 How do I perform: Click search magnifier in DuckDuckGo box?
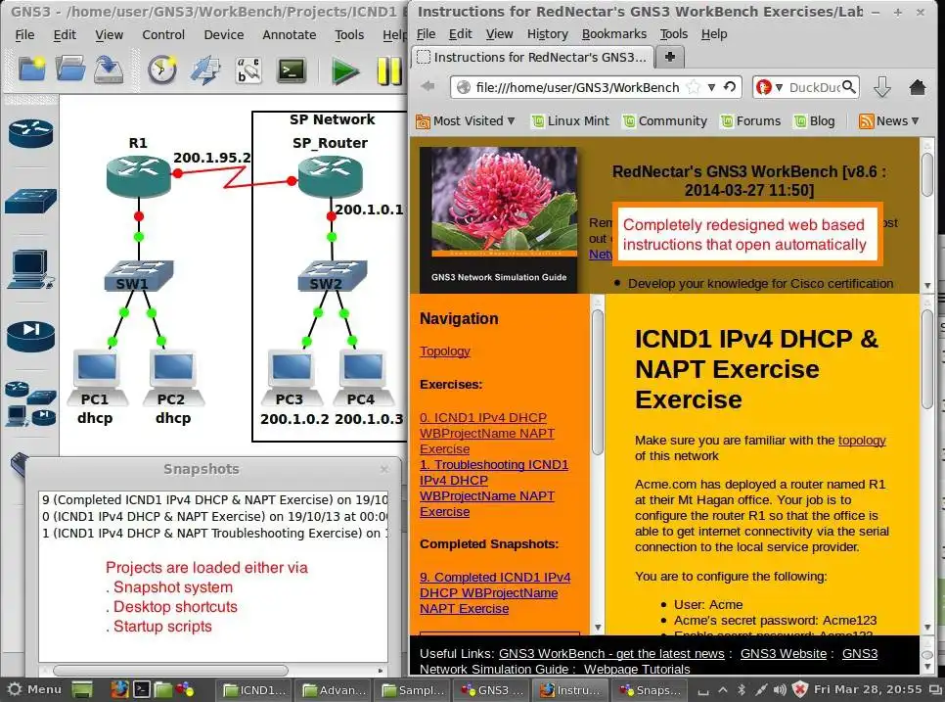pos(848,87)
